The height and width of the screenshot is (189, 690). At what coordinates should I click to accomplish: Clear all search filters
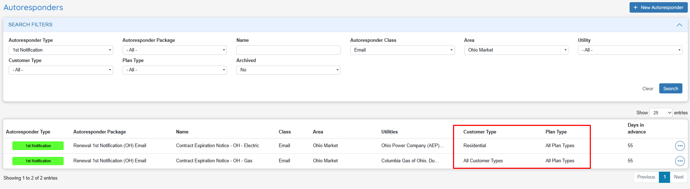tap(648, 89)
